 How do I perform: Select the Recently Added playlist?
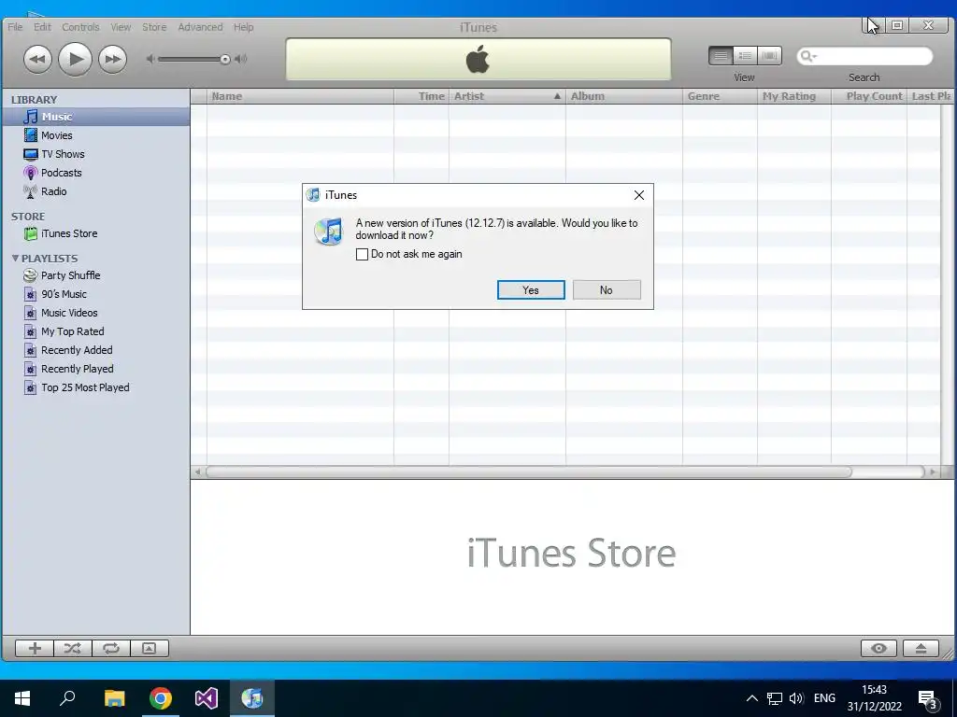pyautogui.click(x=96, y=350)
